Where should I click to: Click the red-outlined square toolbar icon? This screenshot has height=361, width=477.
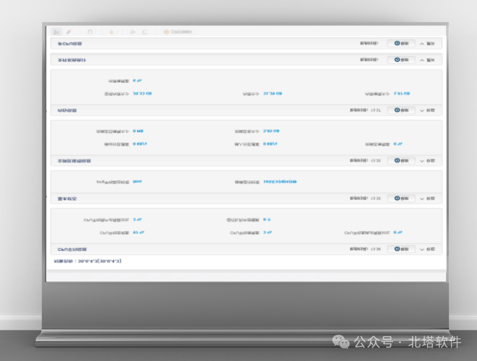tap(144, 32)
